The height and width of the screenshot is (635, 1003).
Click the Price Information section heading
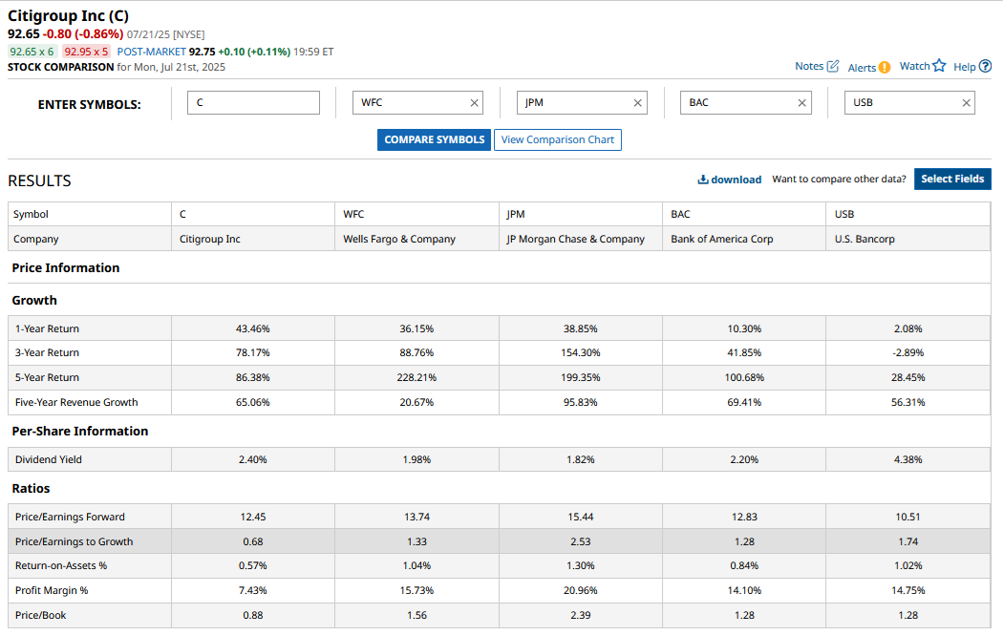pos(66,268)
